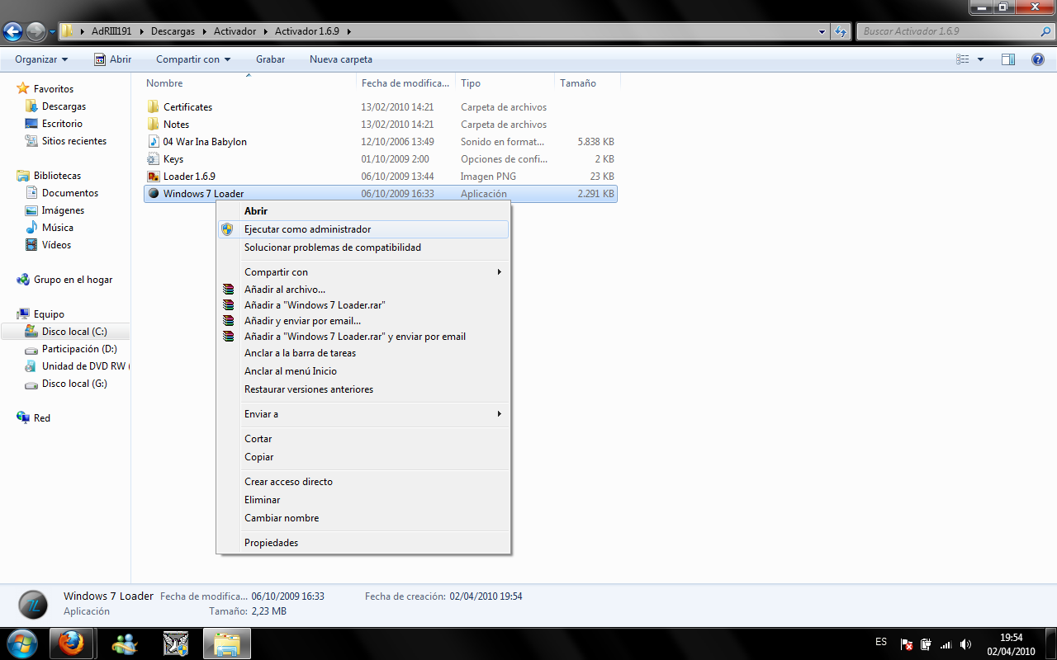Click the Buscar Activador 1.6.9 search field
Screen dimensions: 1057x660
(x=954, y=31)
